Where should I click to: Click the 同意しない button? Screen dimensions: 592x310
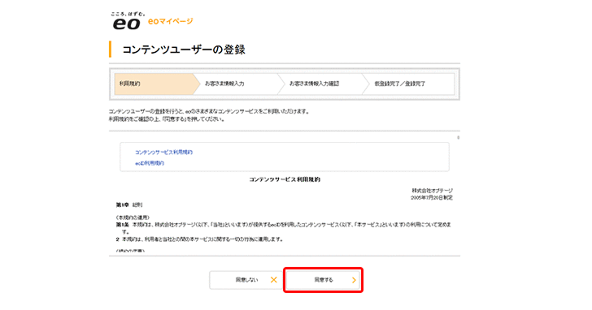(246, 280)
